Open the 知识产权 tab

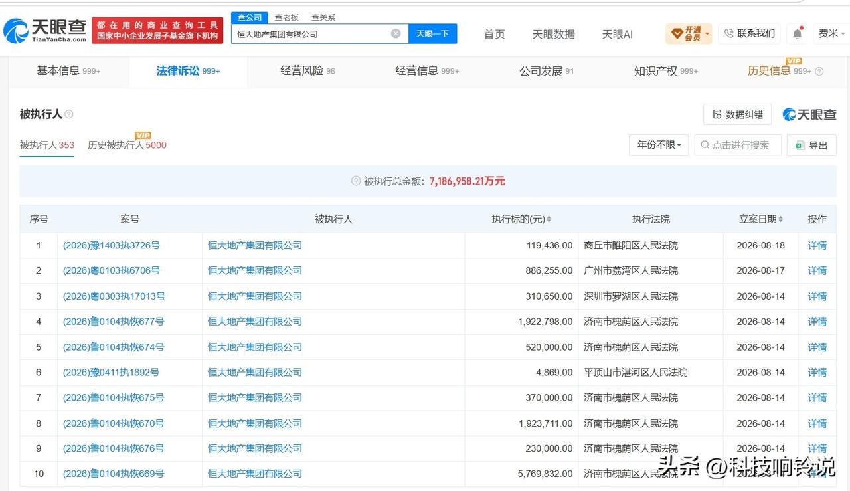pos(666,71)
